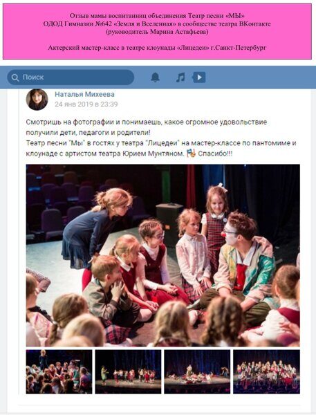The height and width of the screenshot is (415, 316).
Task: Click the line Театр песни "Мы" в гостях
Action: pos(161,143)
